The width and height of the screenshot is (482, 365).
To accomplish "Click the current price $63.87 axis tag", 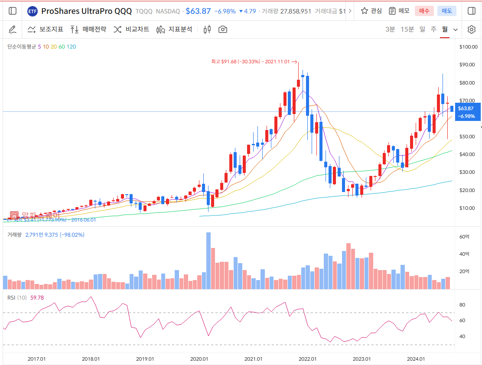I will pyautogui.click(x=467, y=112).
